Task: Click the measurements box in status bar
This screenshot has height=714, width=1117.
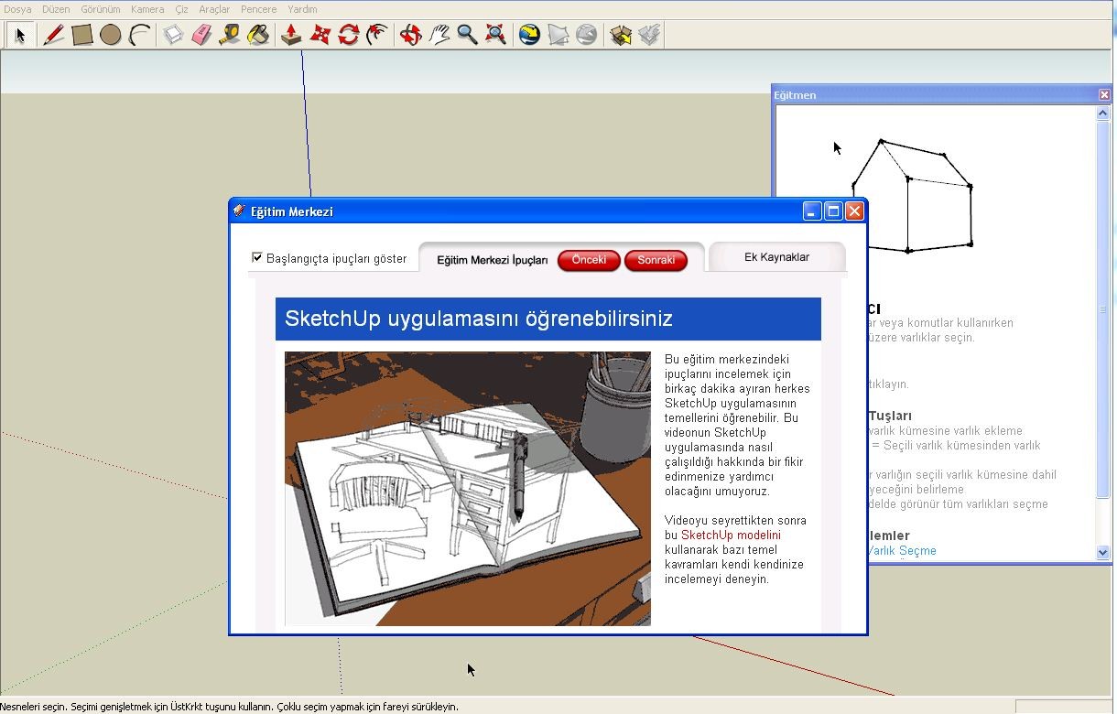Action: (1063, 707)
